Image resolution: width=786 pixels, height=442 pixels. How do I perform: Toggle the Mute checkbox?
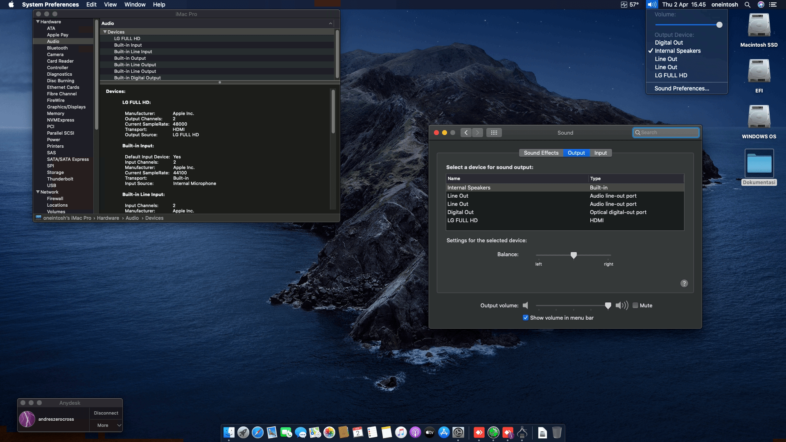(x=635, y=305)
